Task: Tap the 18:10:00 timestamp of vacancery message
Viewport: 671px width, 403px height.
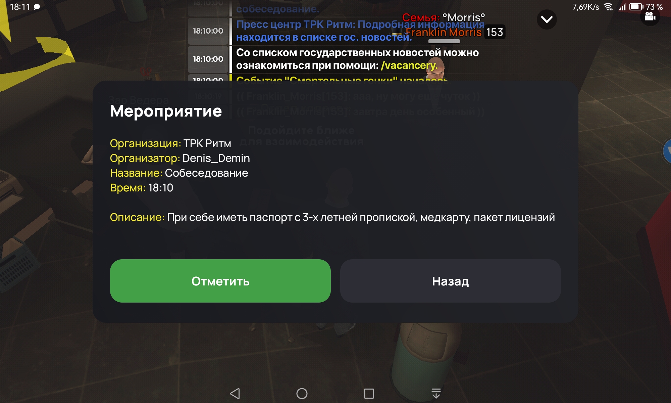Action: [x=208, y=59]
